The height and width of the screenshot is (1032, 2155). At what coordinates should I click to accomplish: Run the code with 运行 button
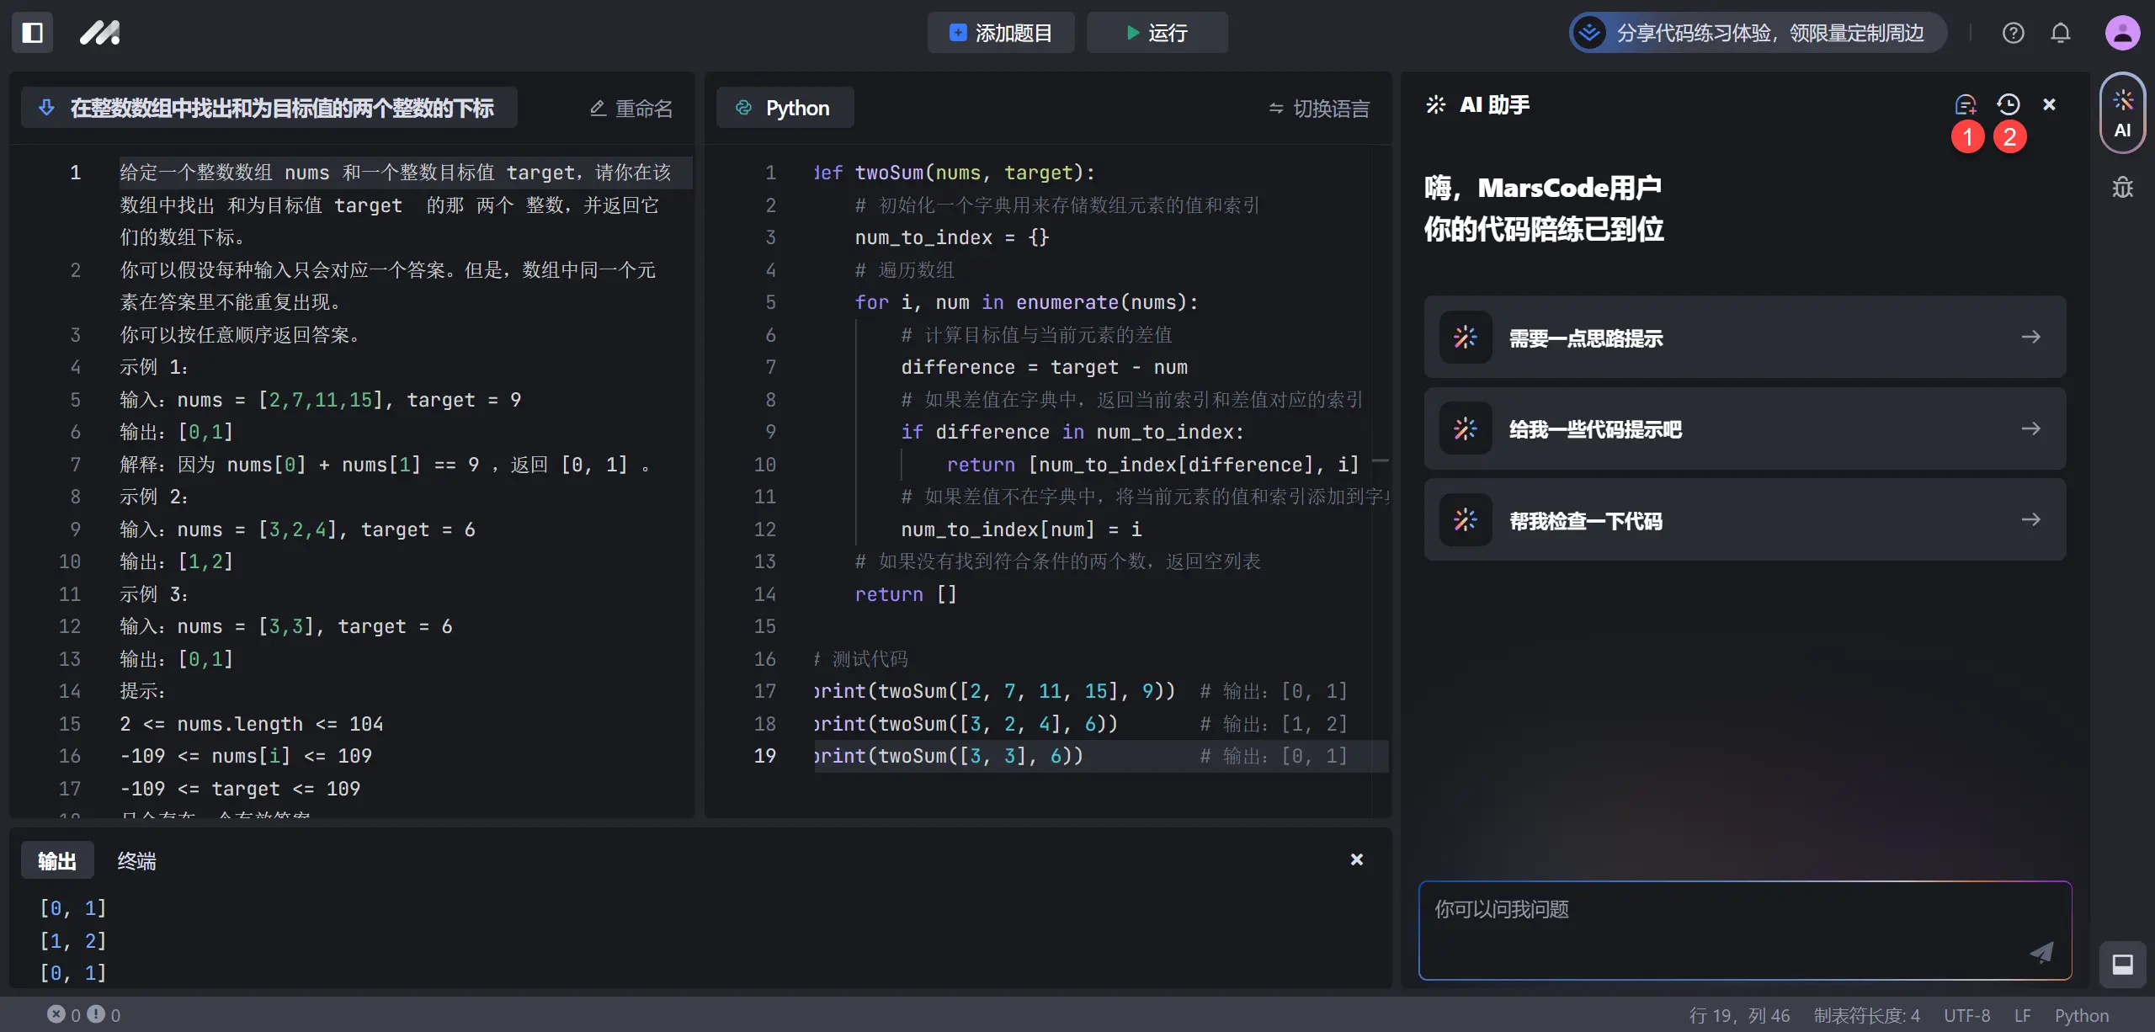click(1157, 33)
